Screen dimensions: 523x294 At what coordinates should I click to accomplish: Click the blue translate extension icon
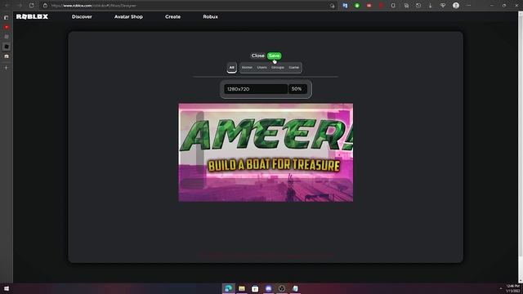point(345,6)
